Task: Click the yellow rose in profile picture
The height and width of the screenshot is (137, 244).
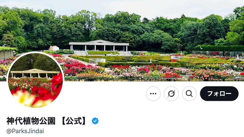Action: (x=23, y=98)
